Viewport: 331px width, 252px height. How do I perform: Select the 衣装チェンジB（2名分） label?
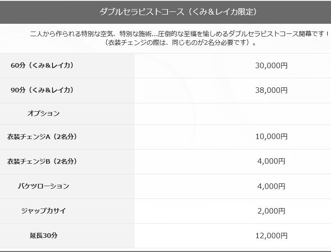point(42,161)
